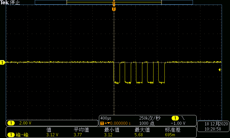This screenshot has height=138, width=230.
Task: Click the 10:28:58 time display
Action: point(213,129)
